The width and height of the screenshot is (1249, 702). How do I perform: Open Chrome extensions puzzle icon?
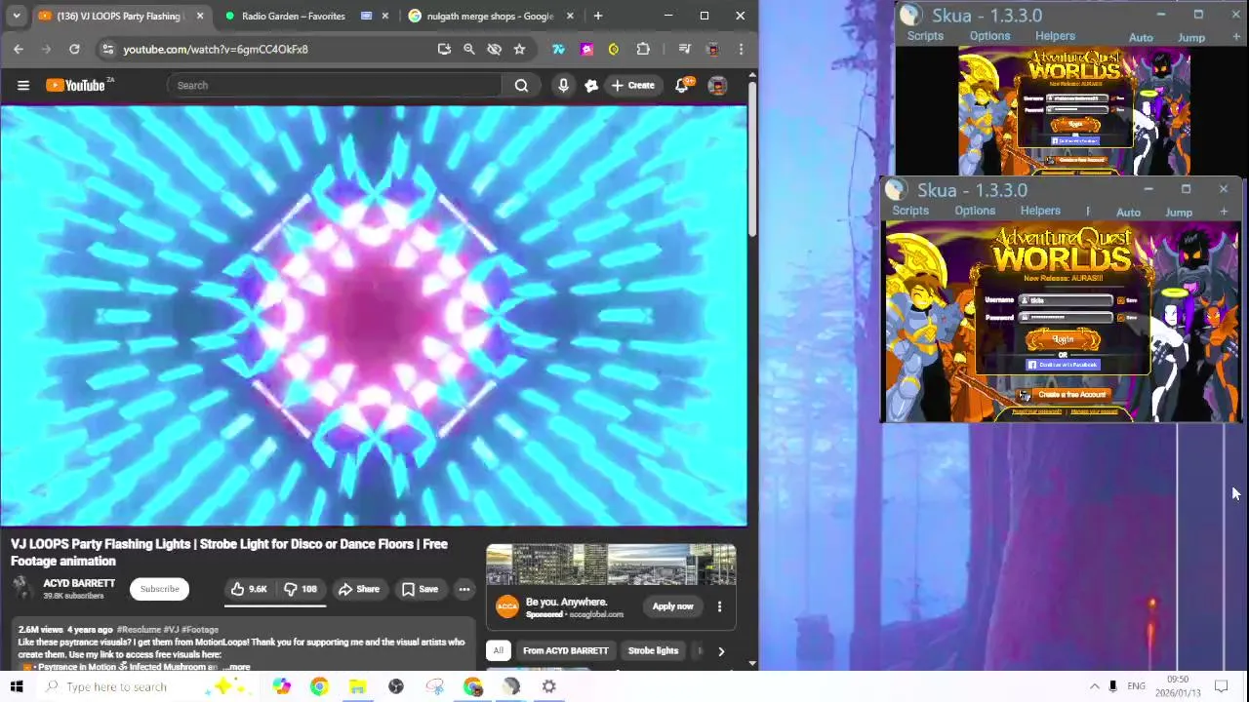pyautogui.click(x=643, y=49)
